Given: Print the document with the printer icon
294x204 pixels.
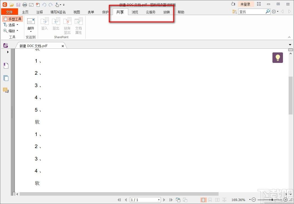Looking at the screenshot, I should tap(25, 5).
